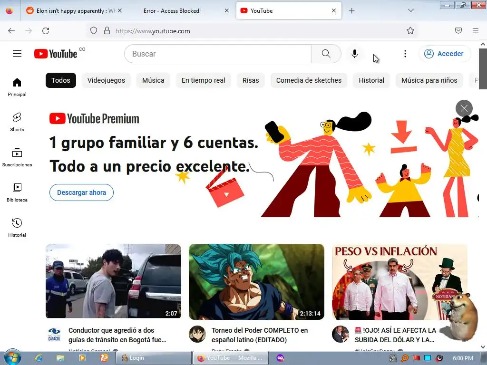Focus the Buscar search field
487x365 pixels.
pos(218,54)
